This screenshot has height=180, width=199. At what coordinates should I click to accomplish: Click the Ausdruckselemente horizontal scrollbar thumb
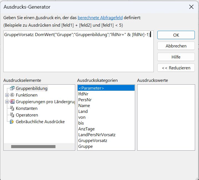click(x=33, y=147)
